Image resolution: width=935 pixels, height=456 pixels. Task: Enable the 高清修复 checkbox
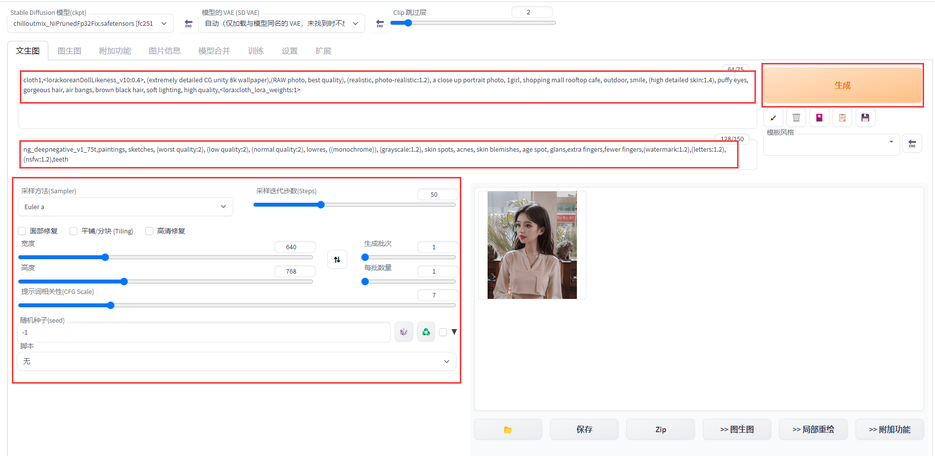(149, 231)
